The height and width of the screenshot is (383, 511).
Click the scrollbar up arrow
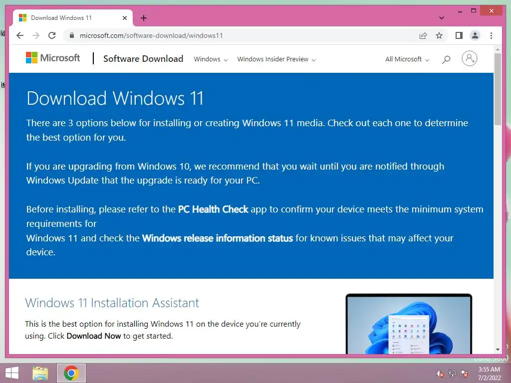[x=498, y=49]
